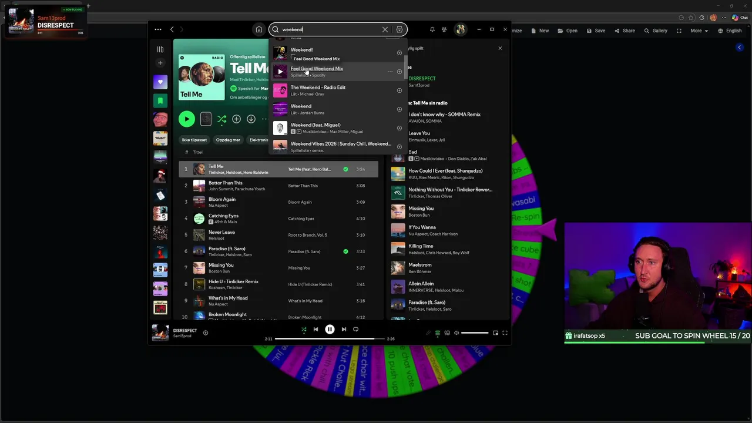Screen dimensions: 752x423
Task: Pause the current playback
Action: pos(330,330)
